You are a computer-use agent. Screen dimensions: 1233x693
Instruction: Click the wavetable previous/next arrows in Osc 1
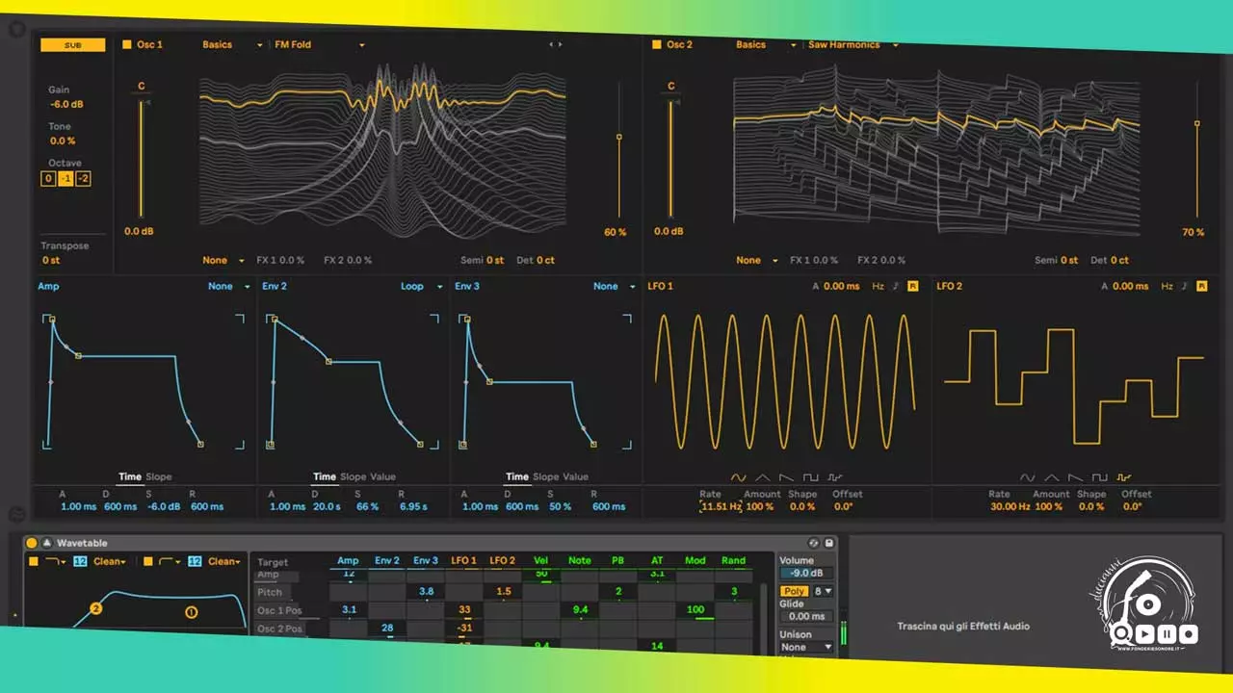click(556, 44)
